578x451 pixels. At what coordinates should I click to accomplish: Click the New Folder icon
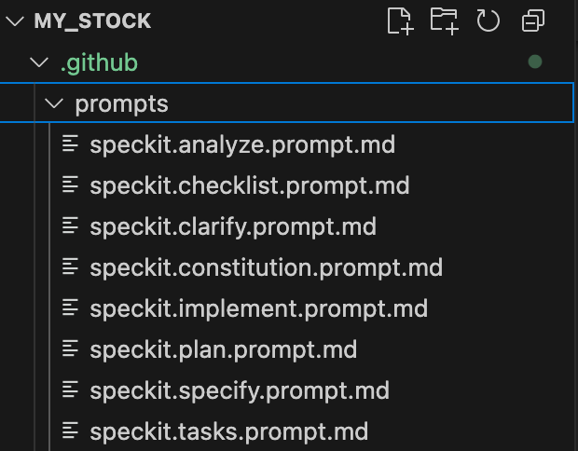[445, 20]
